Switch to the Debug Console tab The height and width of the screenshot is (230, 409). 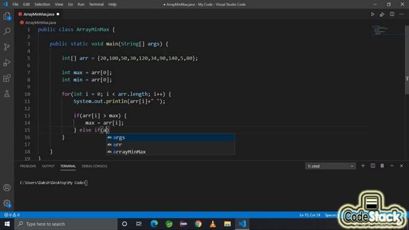(x=95, y=166)
